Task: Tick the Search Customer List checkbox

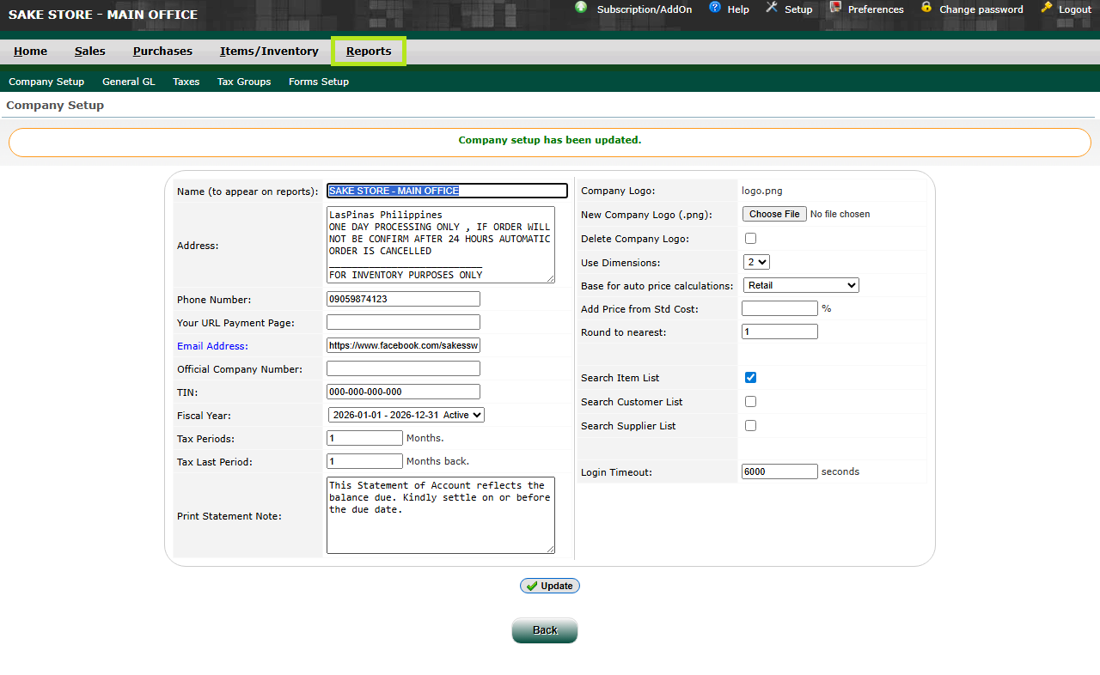Action: (750, 402)
